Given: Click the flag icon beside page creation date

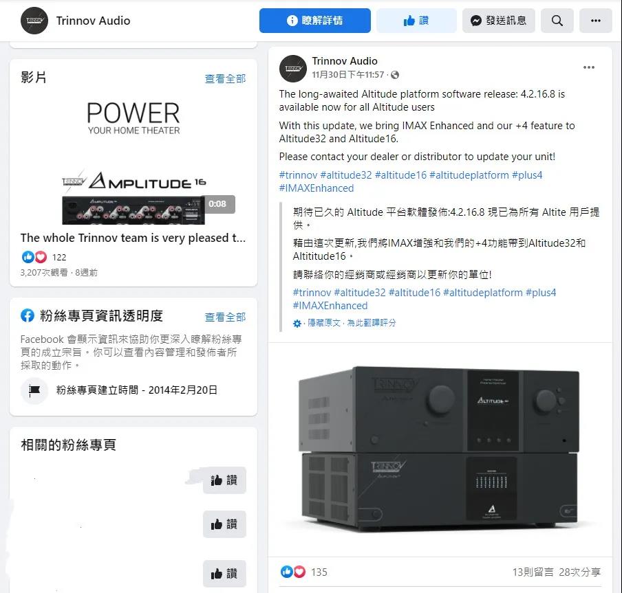Looking at the screenshot, I should click(34, 390).
